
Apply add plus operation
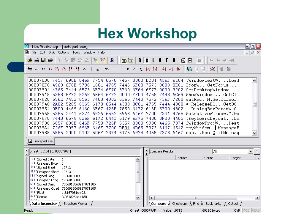114,69
